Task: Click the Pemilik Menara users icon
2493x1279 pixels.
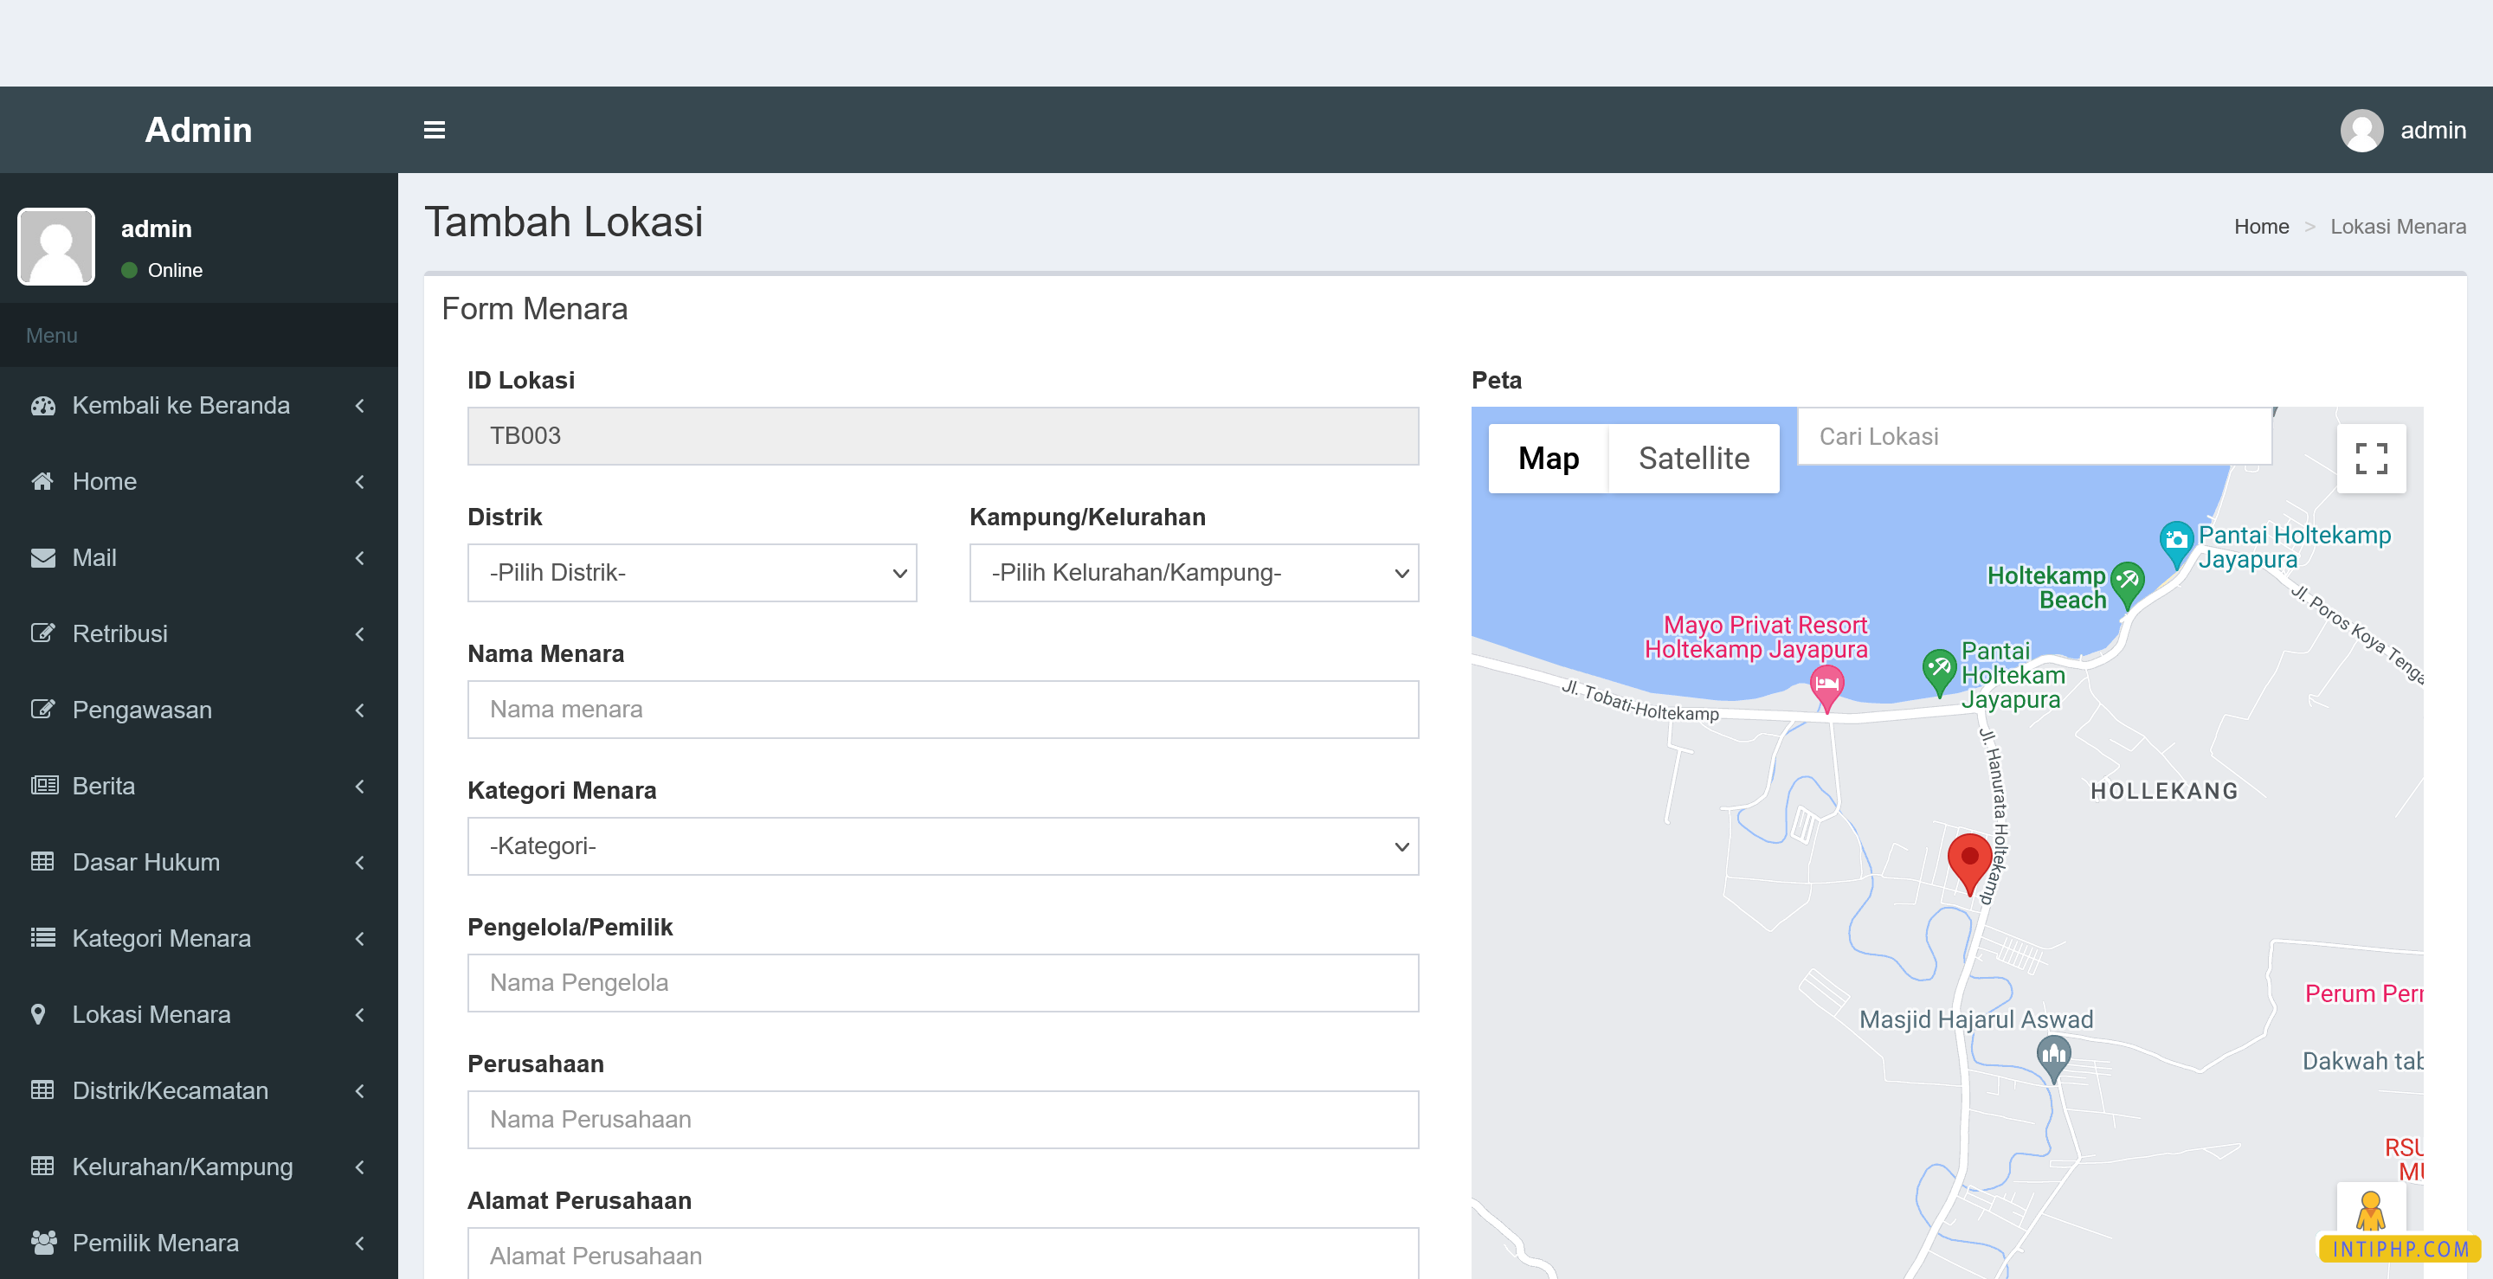Action: pos(42,1243)
